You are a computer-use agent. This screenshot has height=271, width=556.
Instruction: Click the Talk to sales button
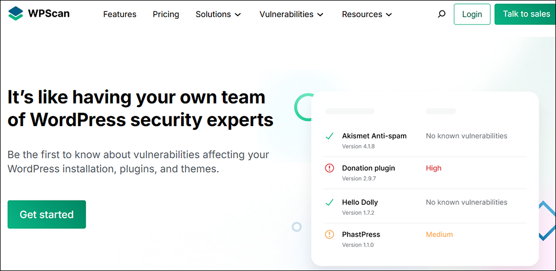525,14
